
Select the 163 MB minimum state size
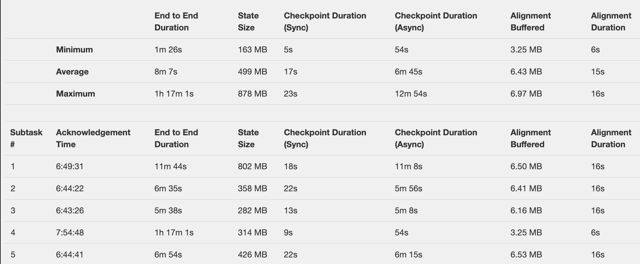(252, 49)
